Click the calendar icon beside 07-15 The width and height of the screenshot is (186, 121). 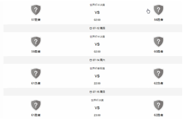(91, 92)
